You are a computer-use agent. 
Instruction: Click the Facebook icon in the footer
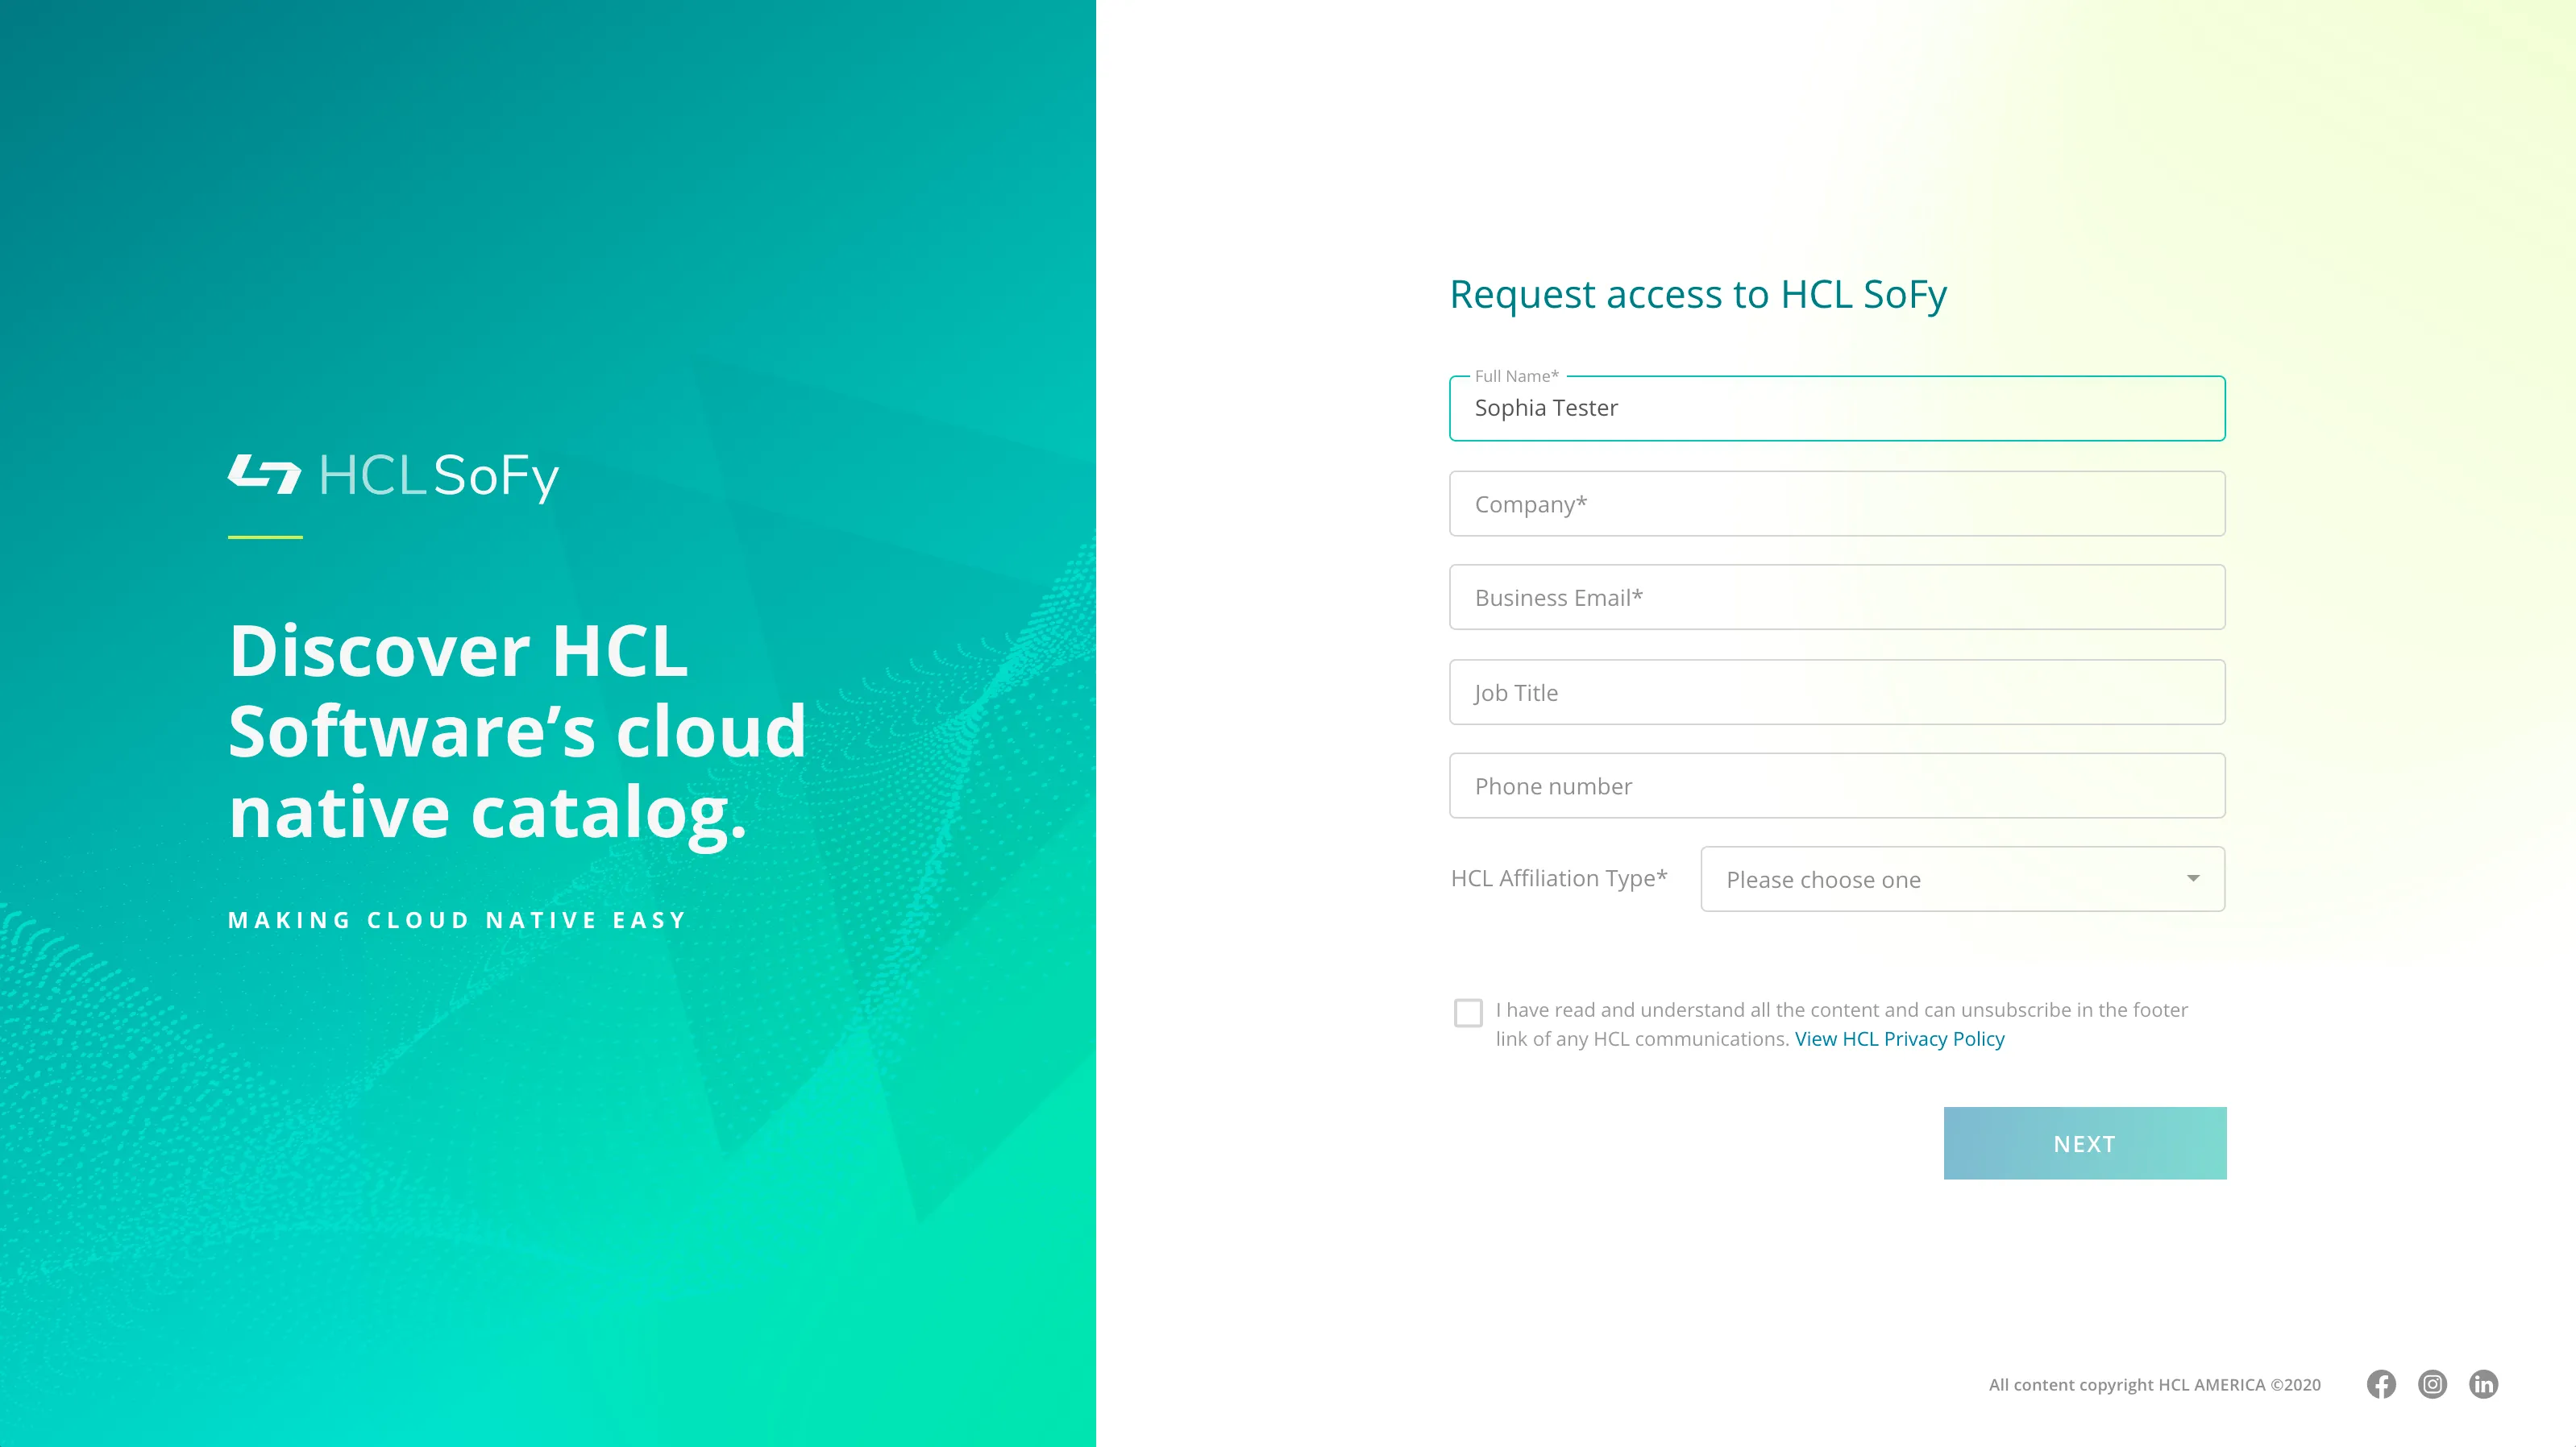2381,1385
